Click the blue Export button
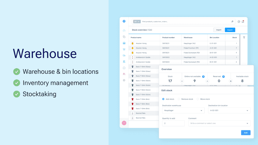Screen dimensions: 258x145 point(230,30)
